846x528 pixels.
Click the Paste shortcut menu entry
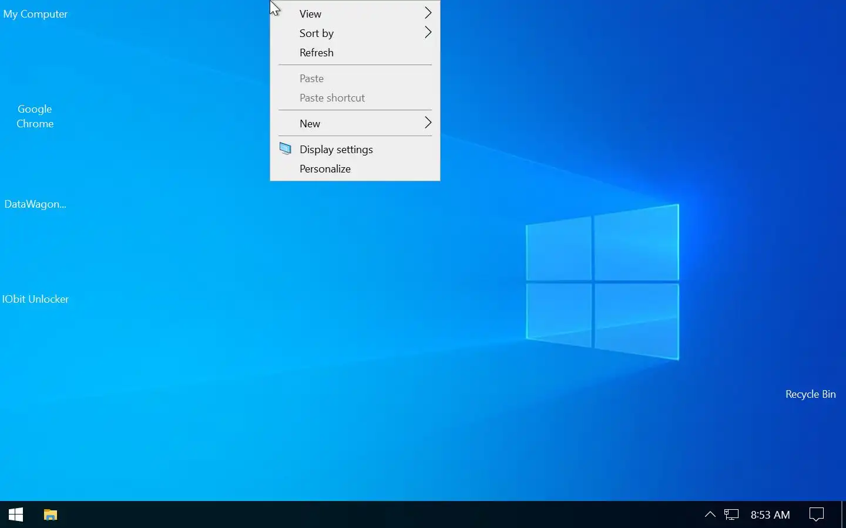click(355, 97)
